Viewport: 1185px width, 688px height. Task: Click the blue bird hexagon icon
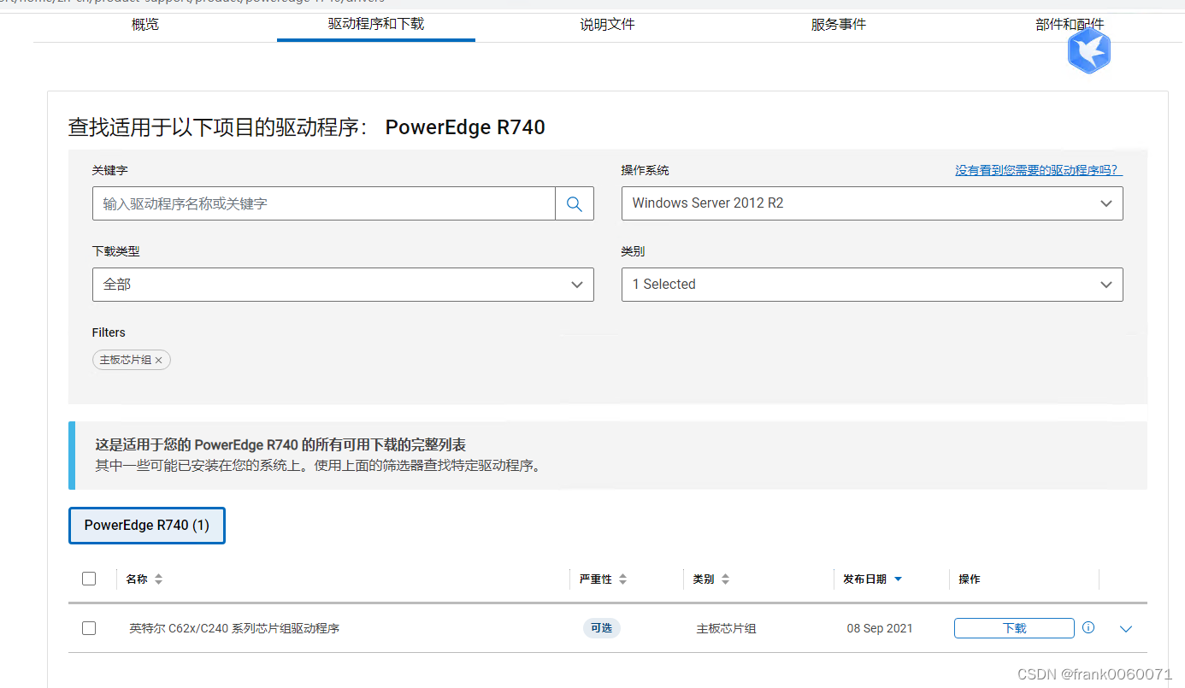(1089, 50)
